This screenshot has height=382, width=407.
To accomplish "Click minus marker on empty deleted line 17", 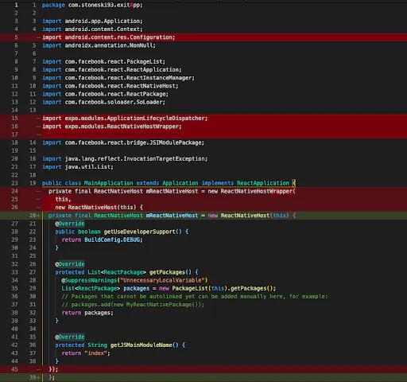I will click(38, 134).
